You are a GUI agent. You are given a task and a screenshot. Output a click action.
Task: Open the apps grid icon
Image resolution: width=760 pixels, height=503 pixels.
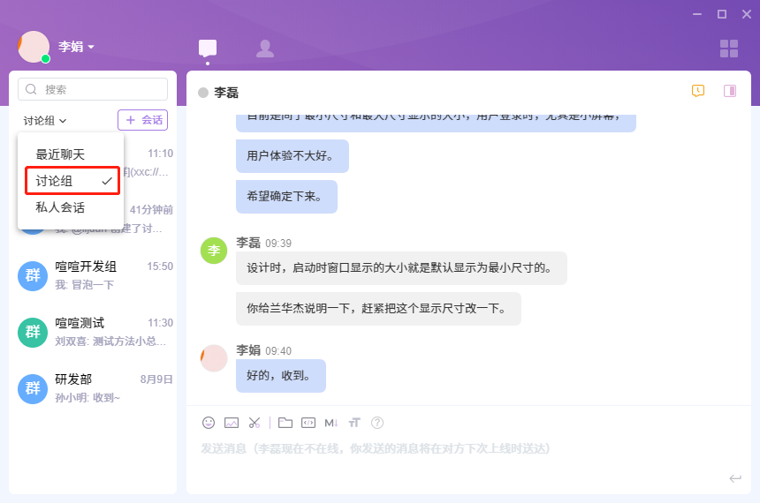[x=728, y=49]
